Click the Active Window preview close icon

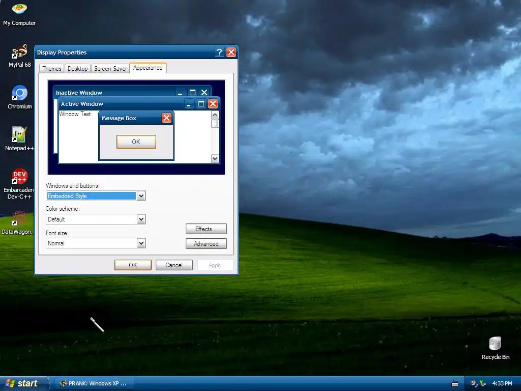pyautogui.click(x=213, y=104)
